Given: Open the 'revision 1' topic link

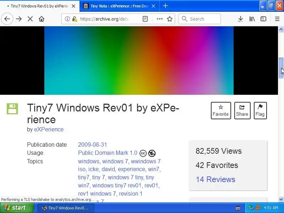Looking at the screenshot, I should (x=130, y=193).
